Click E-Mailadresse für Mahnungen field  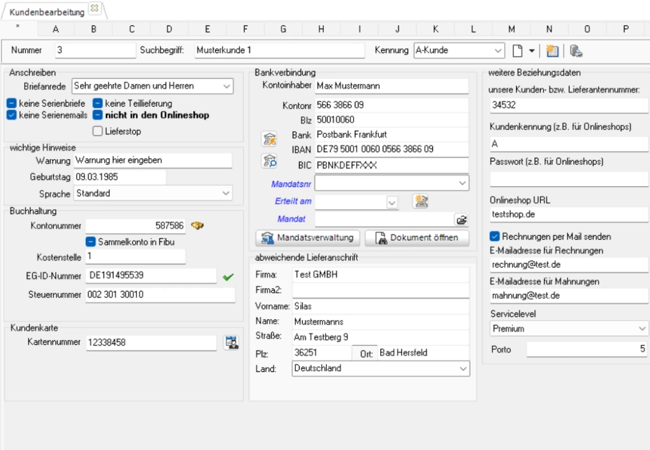tap(569, 295)
